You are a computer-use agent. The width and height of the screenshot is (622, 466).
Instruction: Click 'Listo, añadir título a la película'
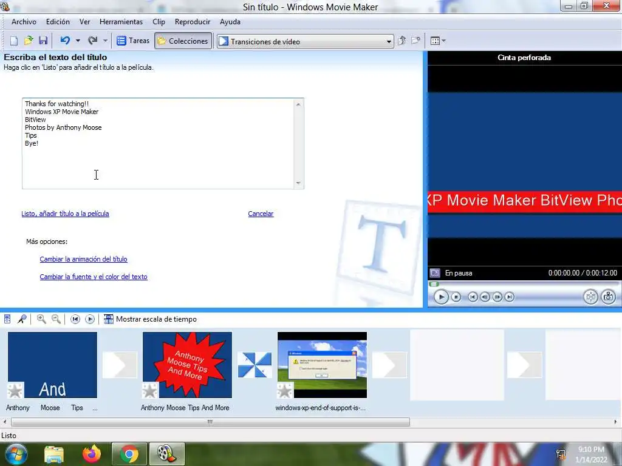65,214
